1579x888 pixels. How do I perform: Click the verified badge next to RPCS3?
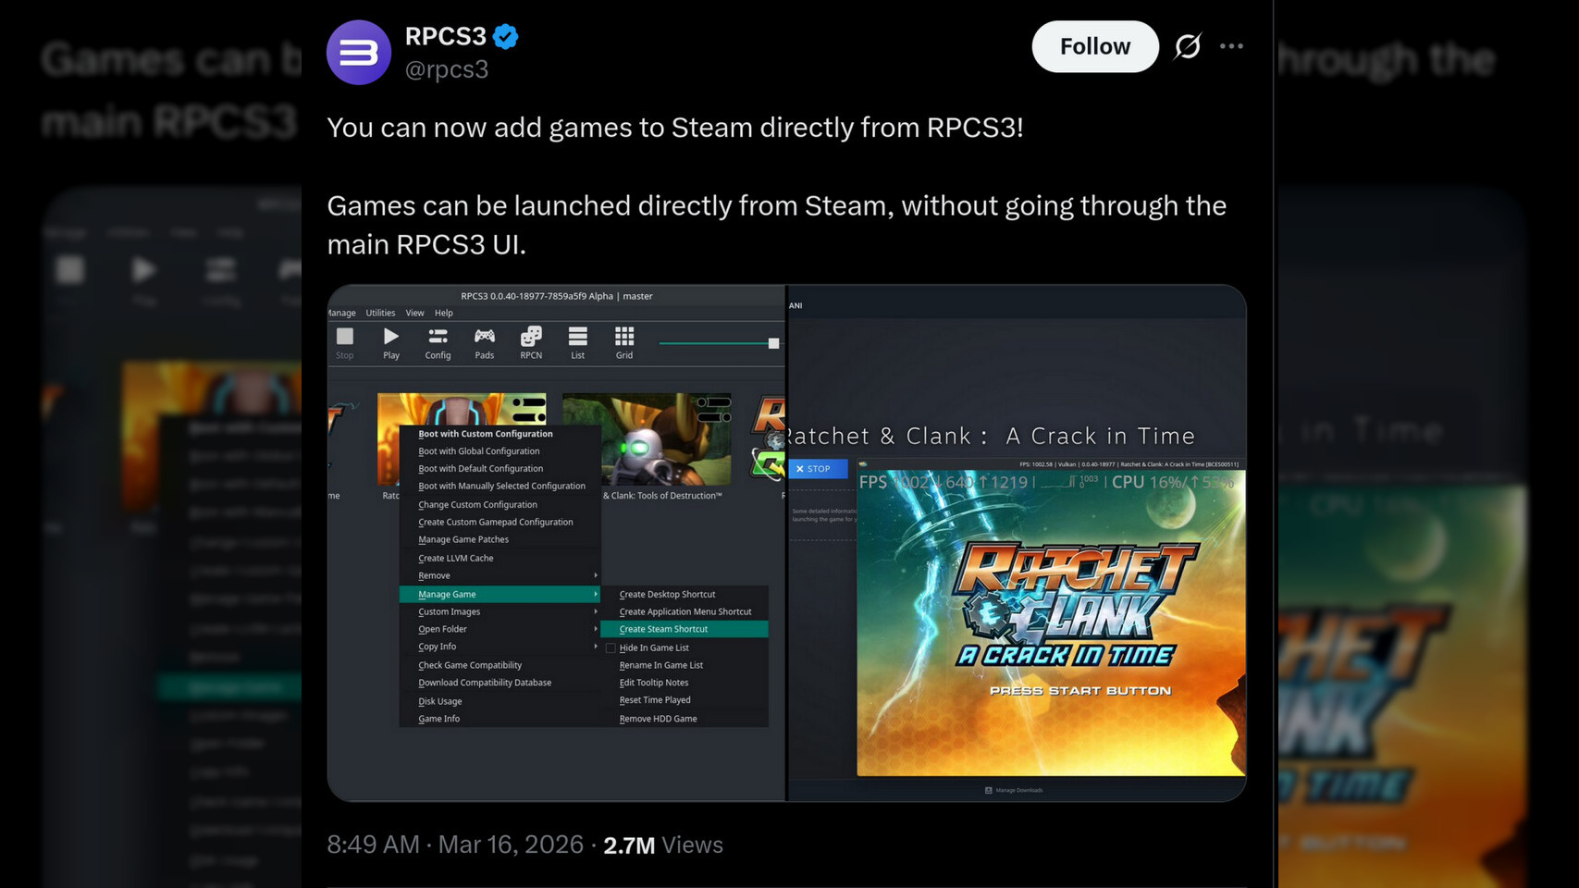[x=505, y=37]
